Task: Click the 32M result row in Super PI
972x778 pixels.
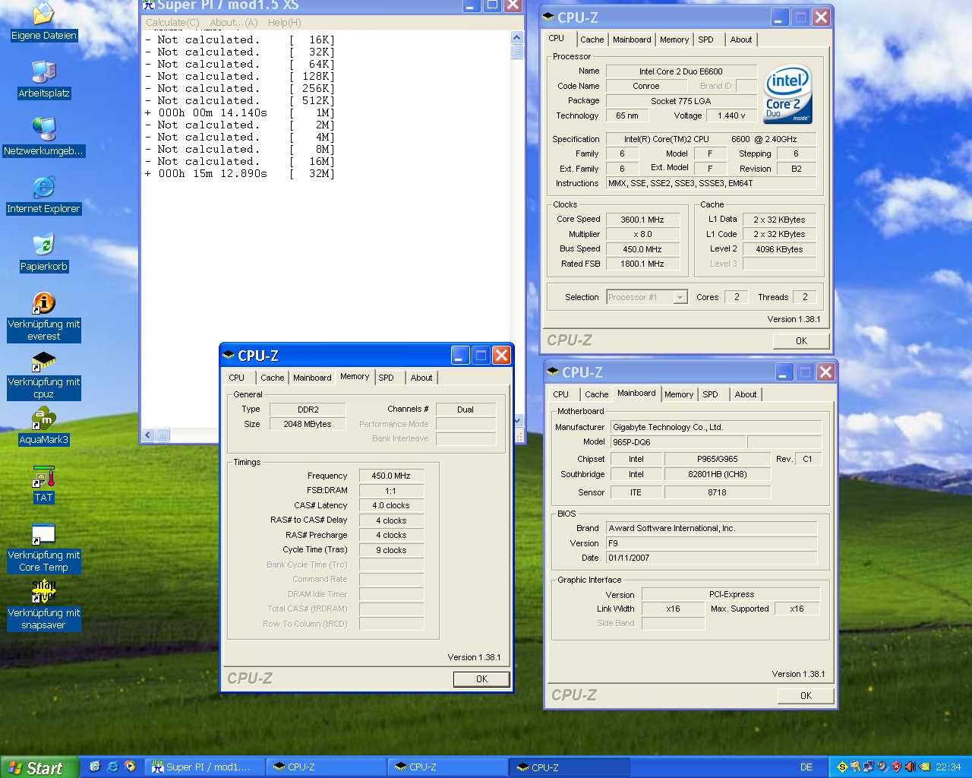Action: point(239,174)
